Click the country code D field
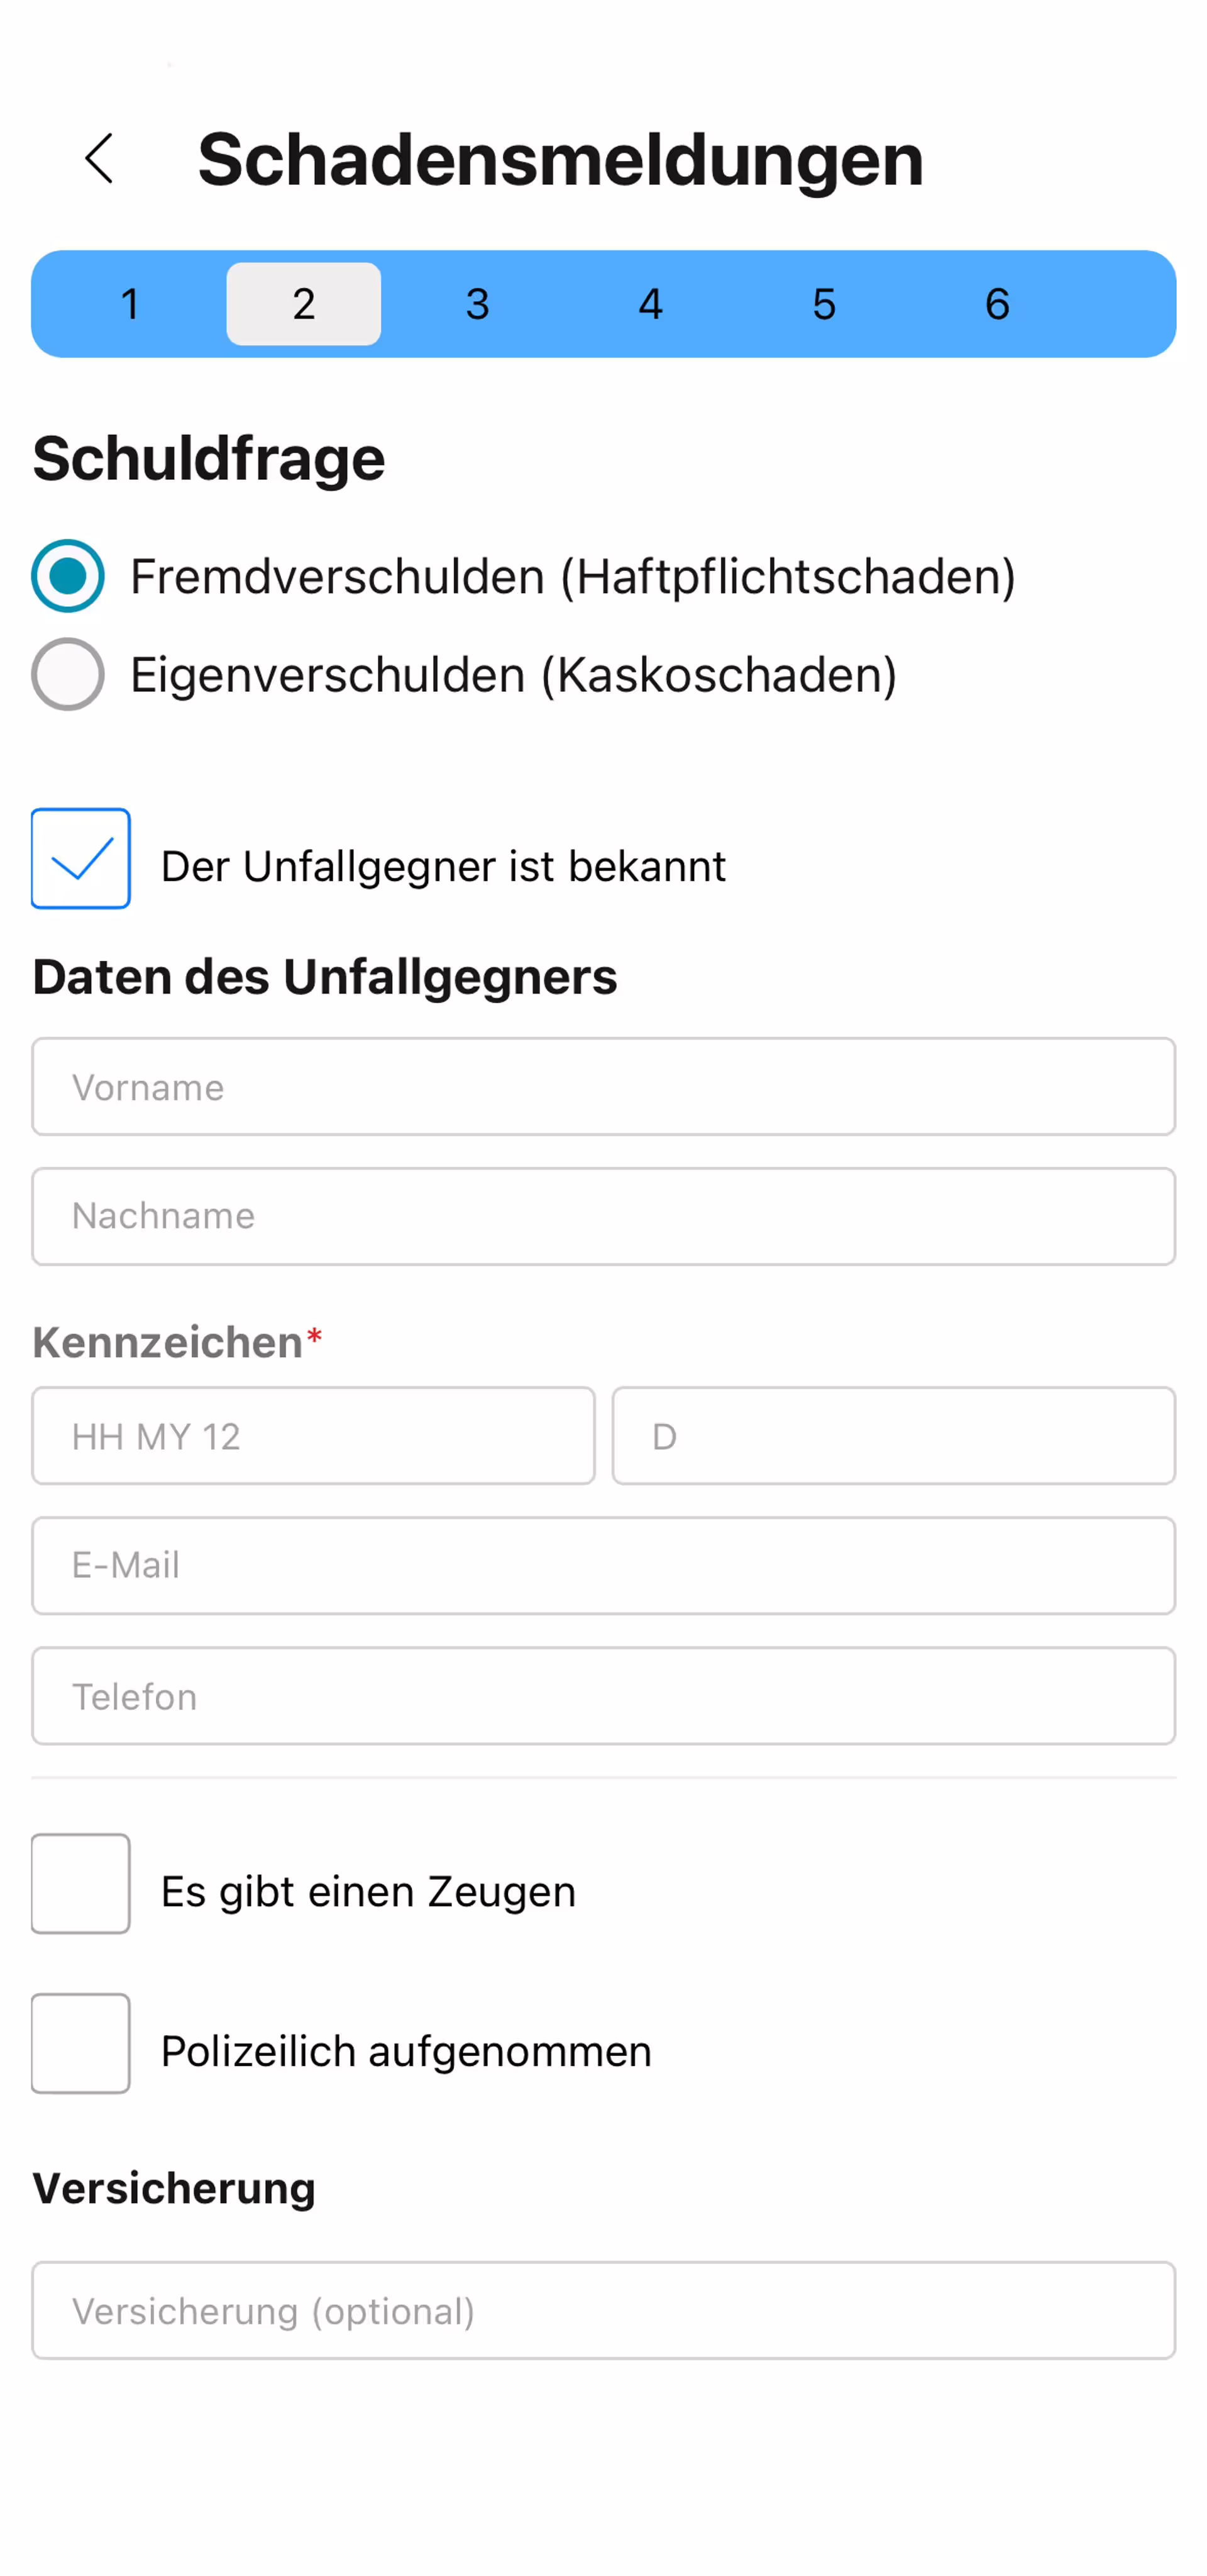Viewport: 1207px width, 2576px height. click(x=893, y=1436)
